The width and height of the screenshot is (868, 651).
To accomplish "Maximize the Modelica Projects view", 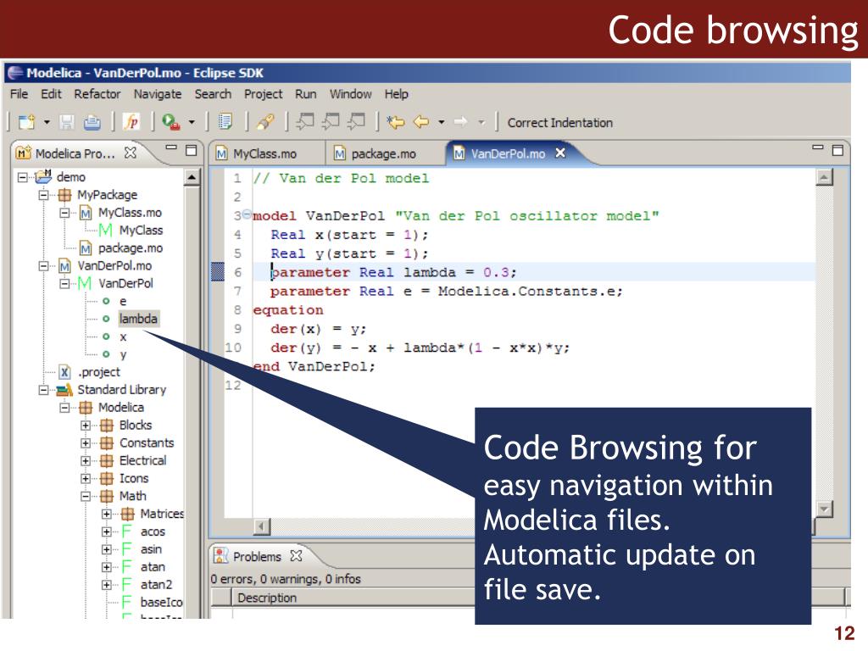I will [191, 150].
